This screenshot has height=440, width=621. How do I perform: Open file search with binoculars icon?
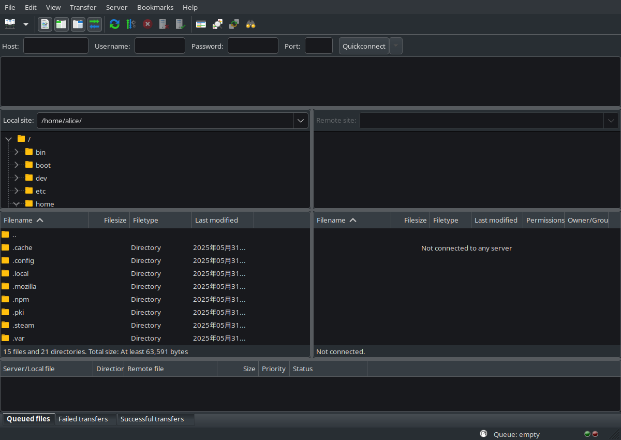(x=250, y=24)
